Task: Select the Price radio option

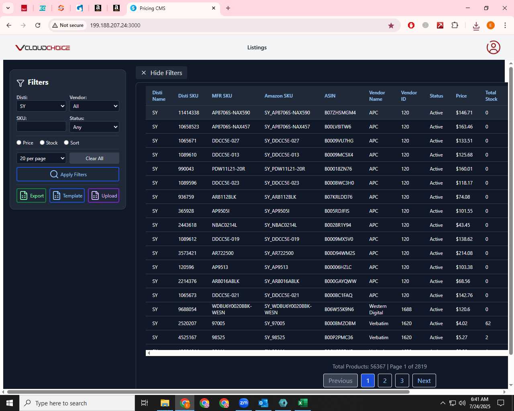Action: point(19,142)
